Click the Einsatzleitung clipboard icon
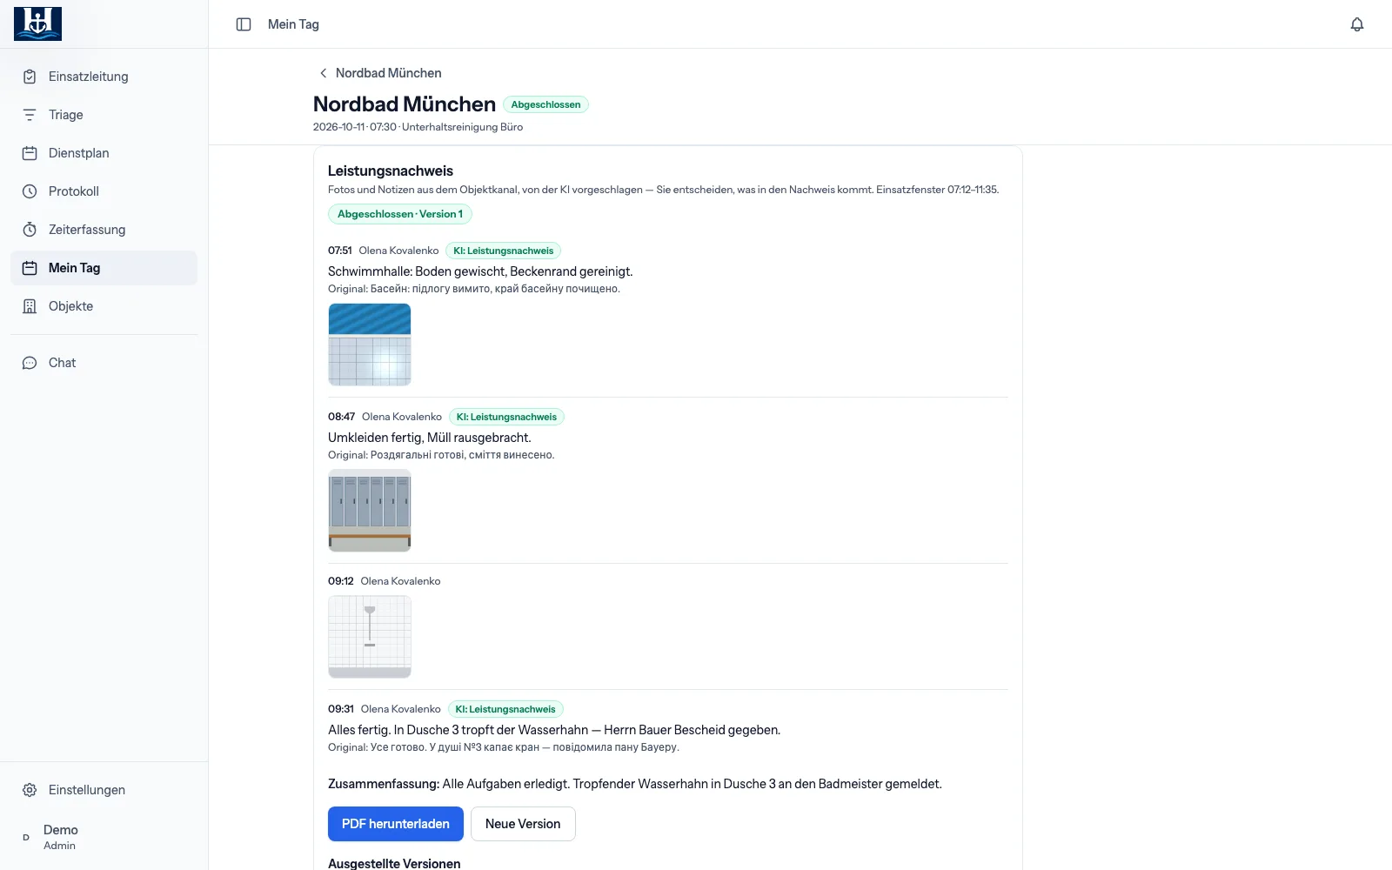 point(30,77)
